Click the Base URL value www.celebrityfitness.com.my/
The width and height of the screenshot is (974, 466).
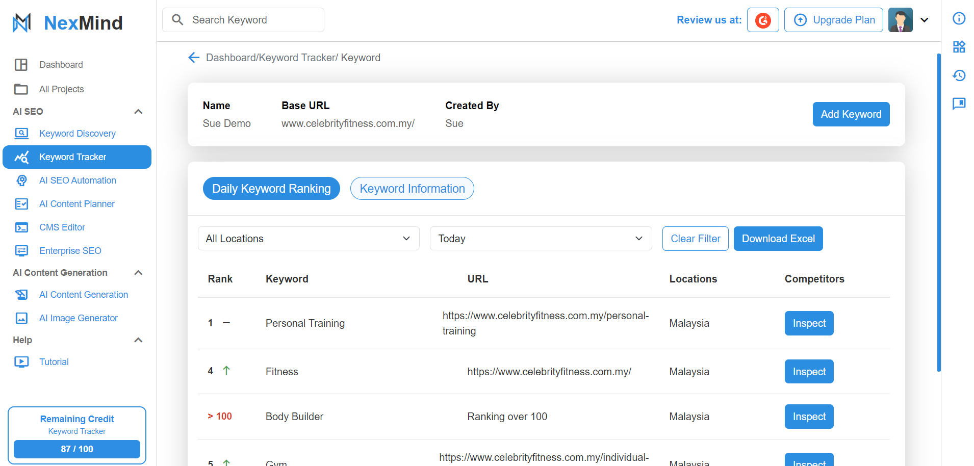[x=348, y=123]
